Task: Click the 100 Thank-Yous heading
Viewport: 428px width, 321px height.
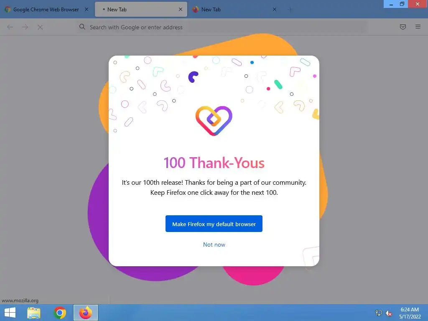Action: click(214, 163)
